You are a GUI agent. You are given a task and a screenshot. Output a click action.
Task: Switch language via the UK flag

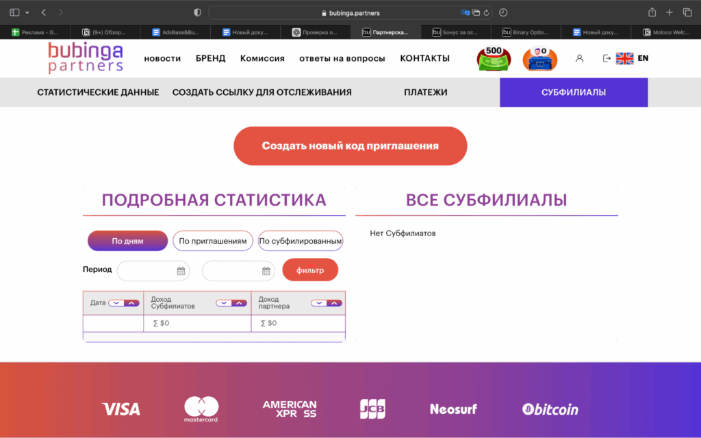tap(624, 58)
